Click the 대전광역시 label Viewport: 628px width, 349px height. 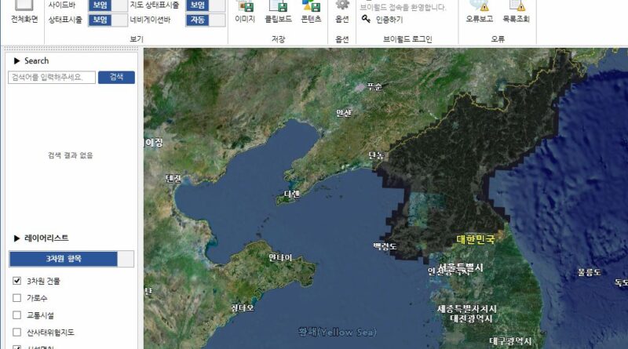point(471,319)
